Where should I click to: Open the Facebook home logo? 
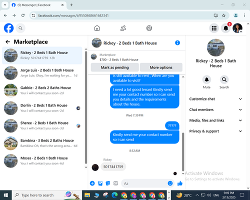[8, 28]
